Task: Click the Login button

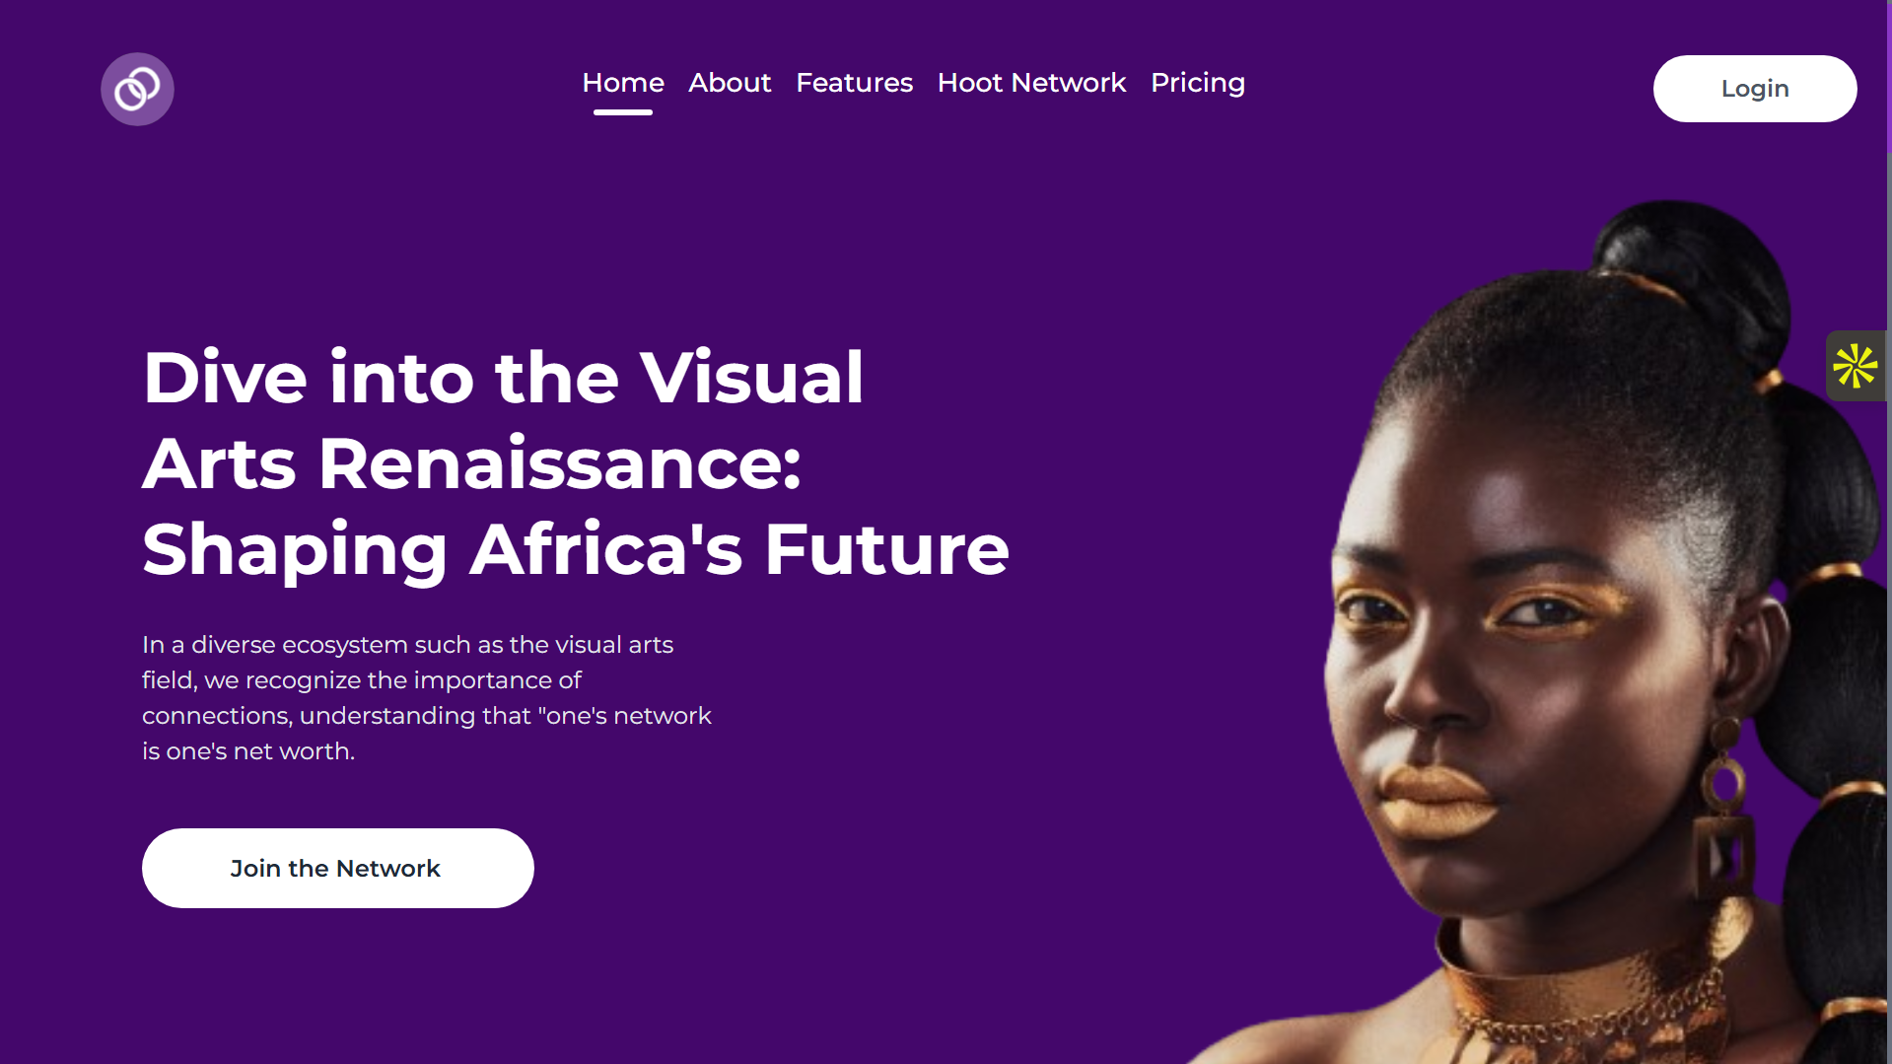Action: (x=1755, y=89)
